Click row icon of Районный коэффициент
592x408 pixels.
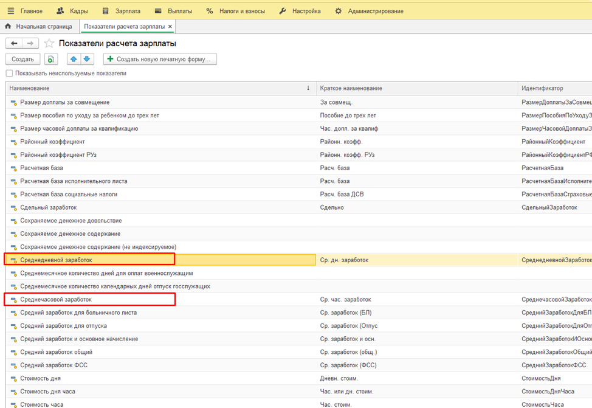(x=13, y=142)
